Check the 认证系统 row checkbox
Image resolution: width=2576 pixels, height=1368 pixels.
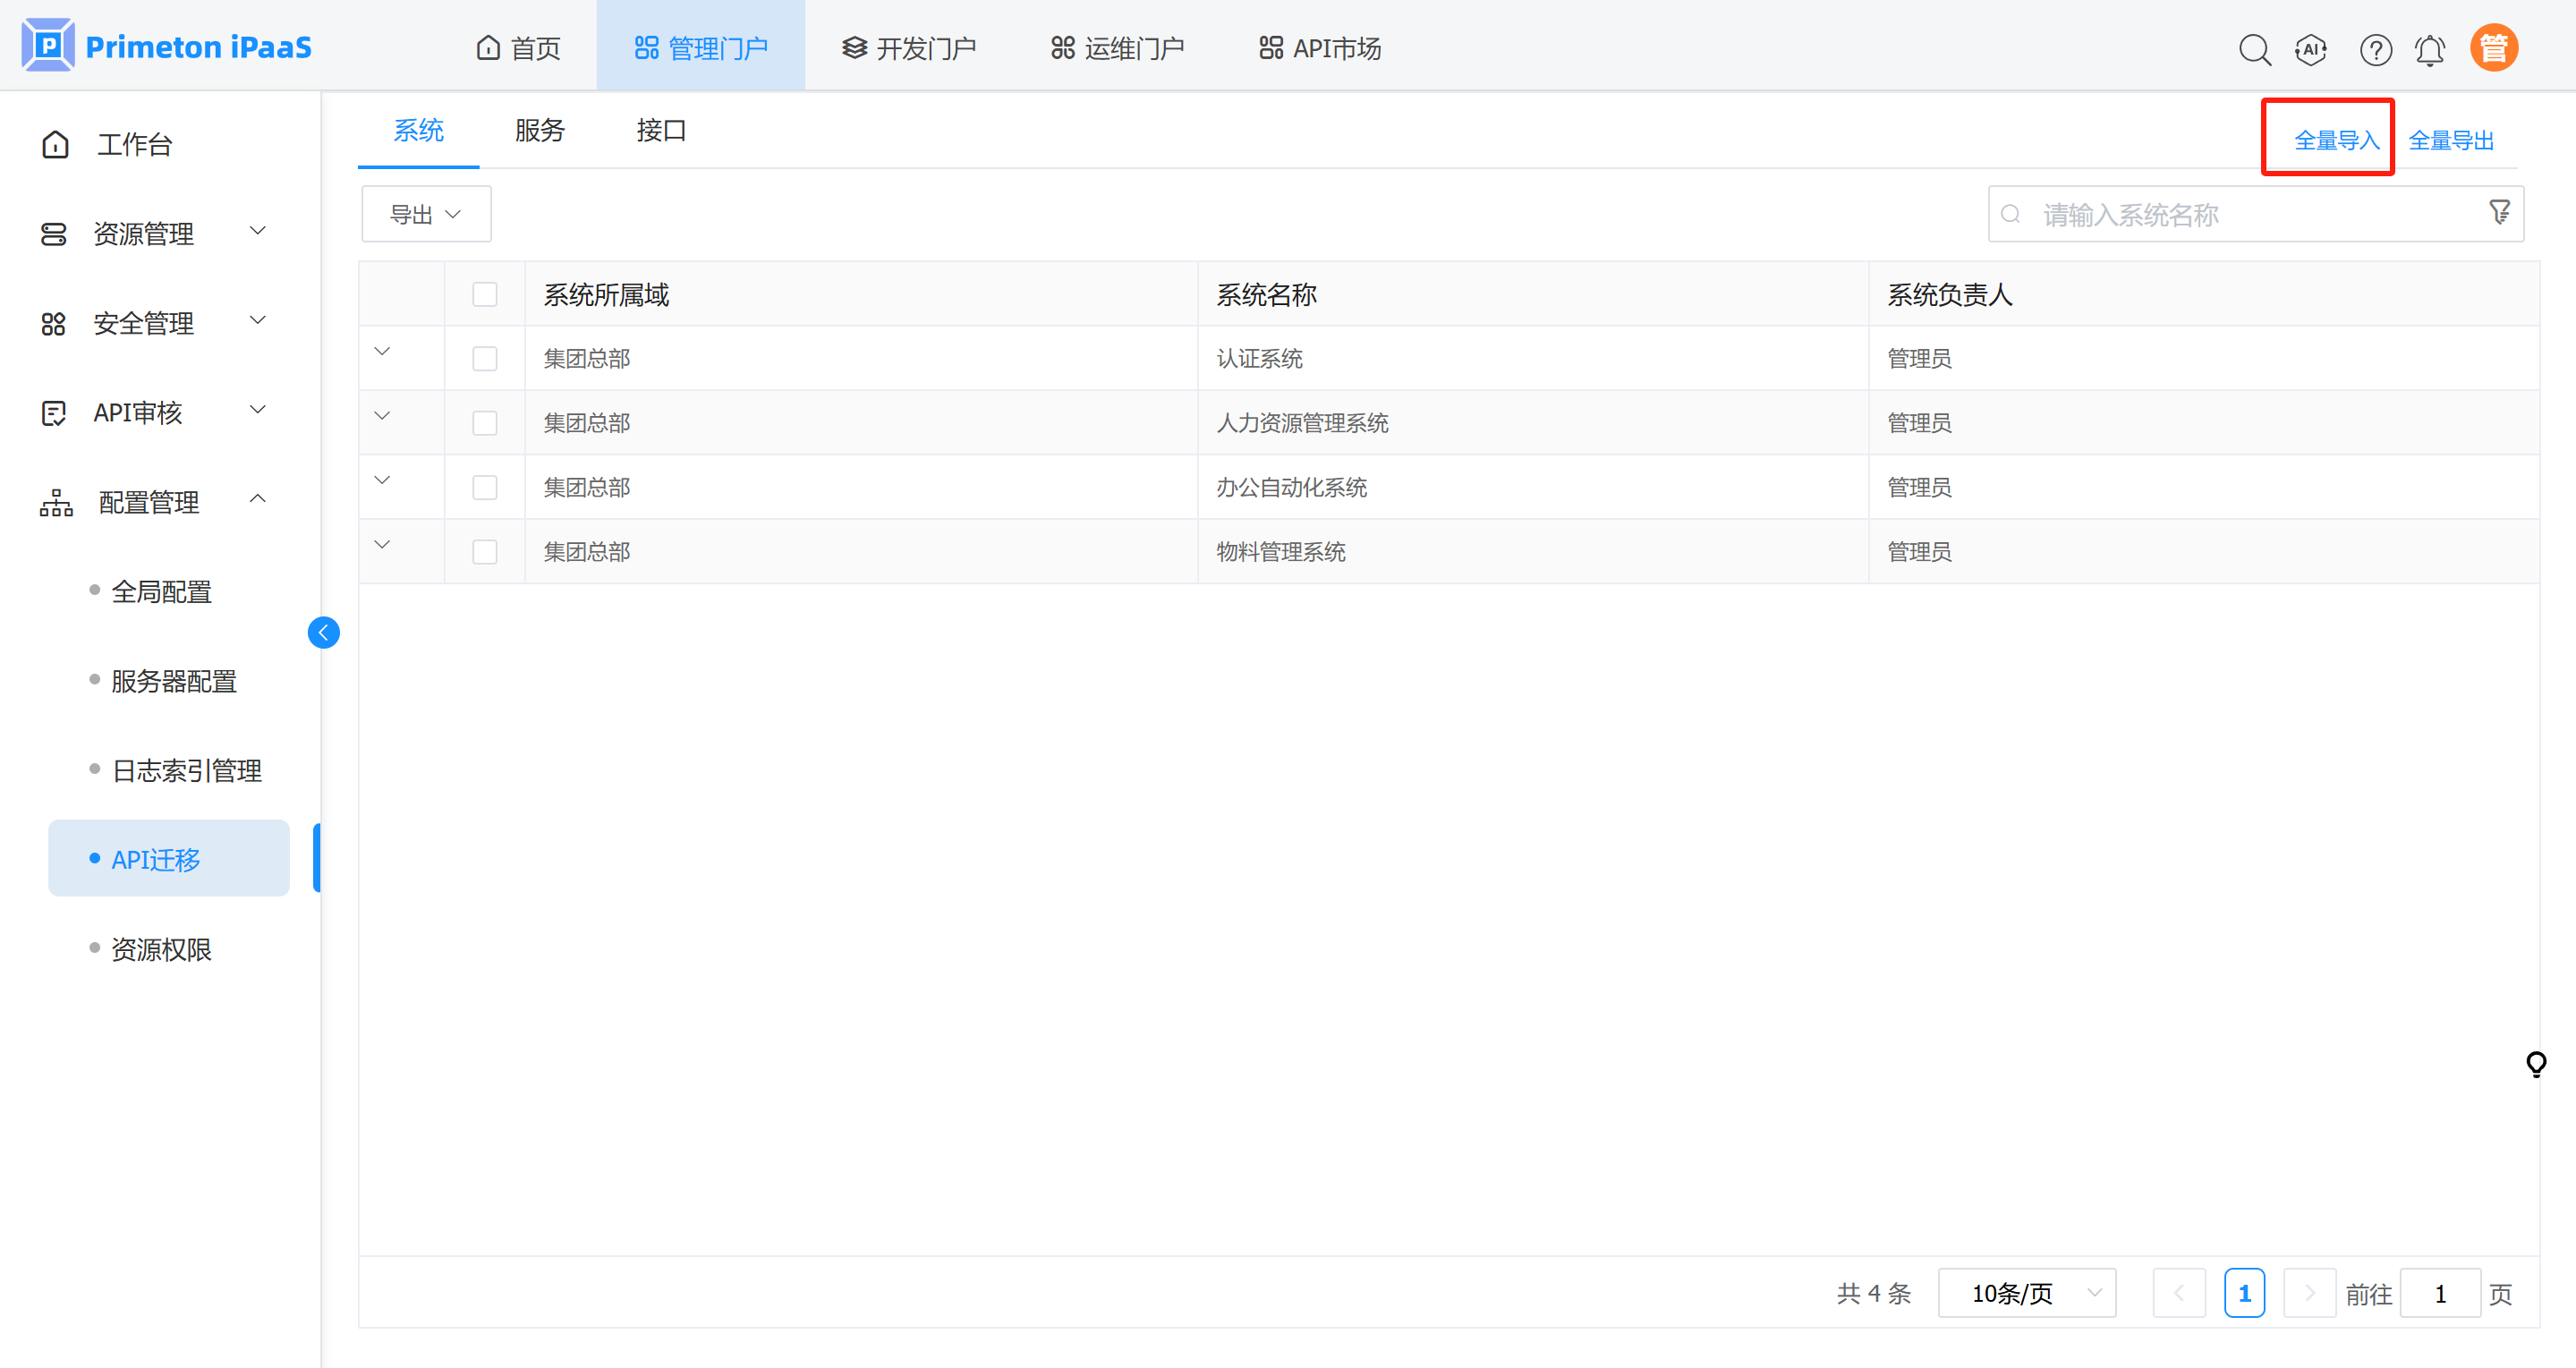pos(485,358)
